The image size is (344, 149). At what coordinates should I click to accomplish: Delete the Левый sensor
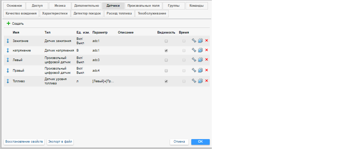click(x=207, y=60)
